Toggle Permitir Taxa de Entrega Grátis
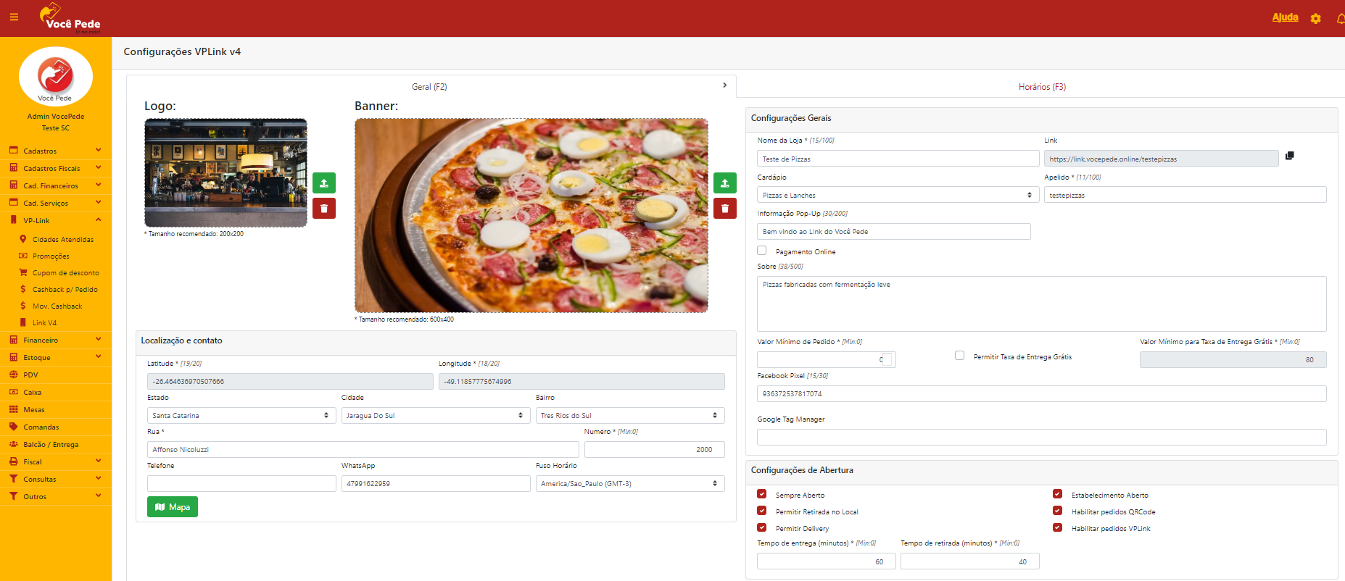Image resolution: width=1345 pixels, height=581 pixels. [959, 356]
